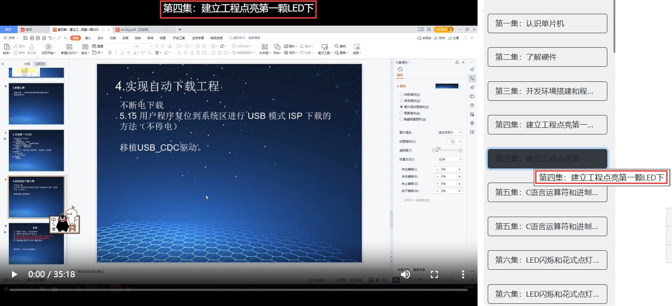Open episode 第一集：认识单片机
The width and height of the screenshot is (672, 306).
pos(547,23)
